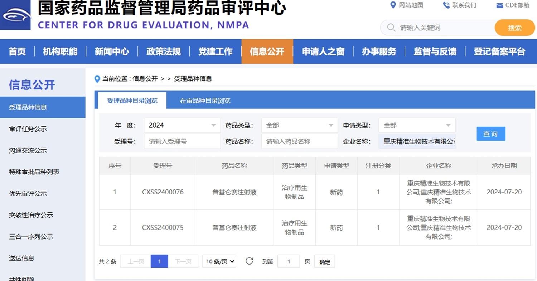Open 申请人之窗 in the navigation bar
Screen dimensions: 537x281
(x=323, y=51)
